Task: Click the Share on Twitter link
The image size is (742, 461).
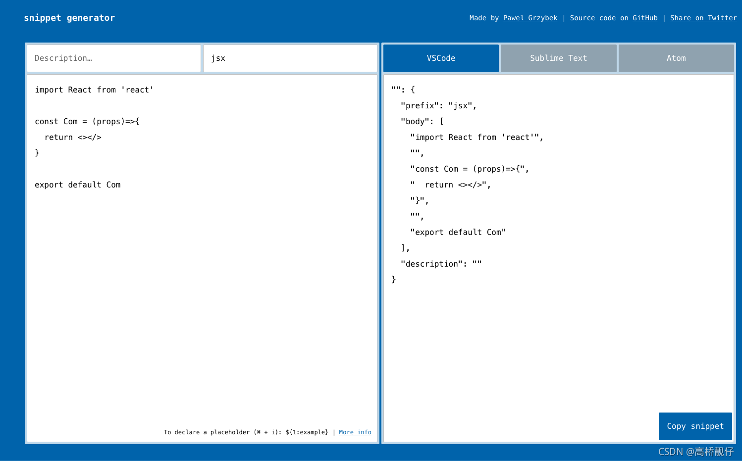Action: pos(703,18)
